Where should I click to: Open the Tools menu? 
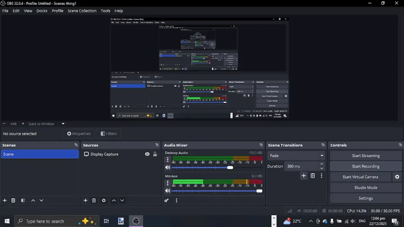(105, 11)
